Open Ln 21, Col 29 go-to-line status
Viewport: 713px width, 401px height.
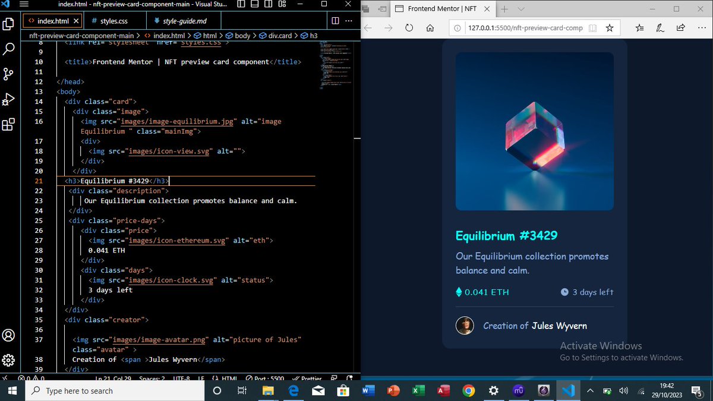[x=113, y=378]
